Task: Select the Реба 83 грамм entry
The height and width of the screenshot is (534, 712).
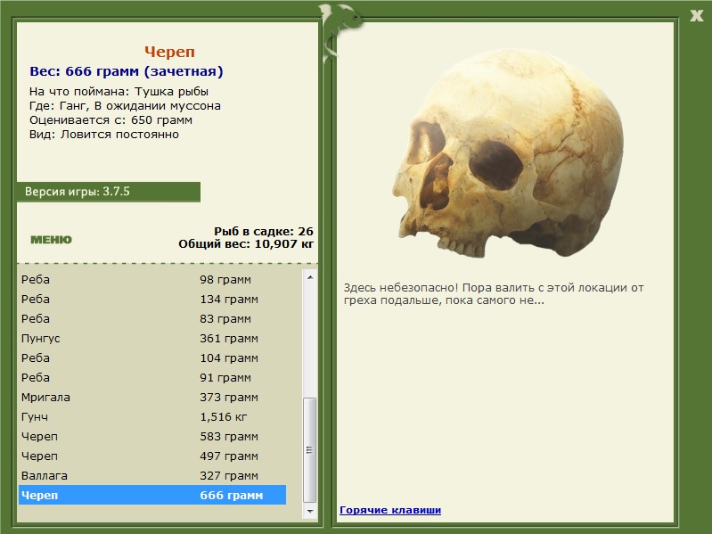Action: point(151,319)
